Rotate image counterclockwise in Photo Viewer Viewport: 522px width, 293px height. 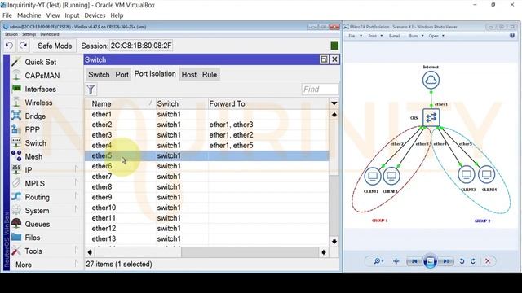point(462,261)
